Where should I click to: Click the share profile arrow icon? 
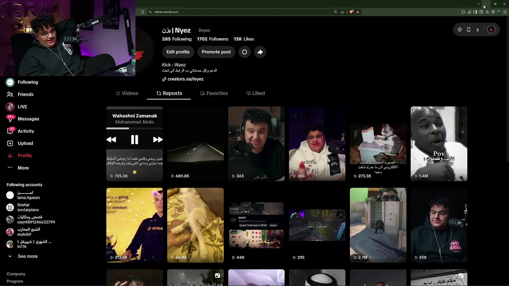pyautogui.click(x=260, y=52)
